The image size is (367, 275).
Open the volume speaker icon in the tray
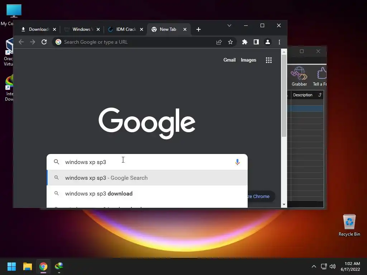[332, 266]
